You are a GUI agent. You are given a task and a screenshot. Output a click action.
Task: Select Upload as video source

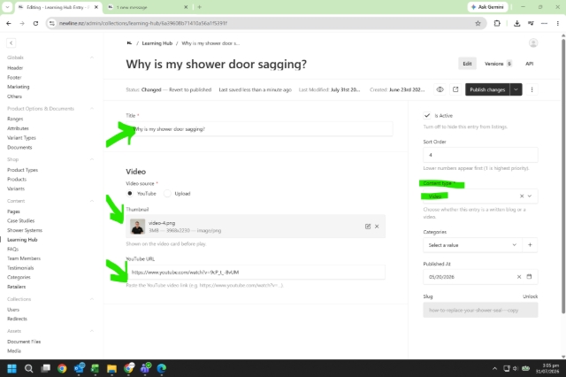tap(167, 194)
